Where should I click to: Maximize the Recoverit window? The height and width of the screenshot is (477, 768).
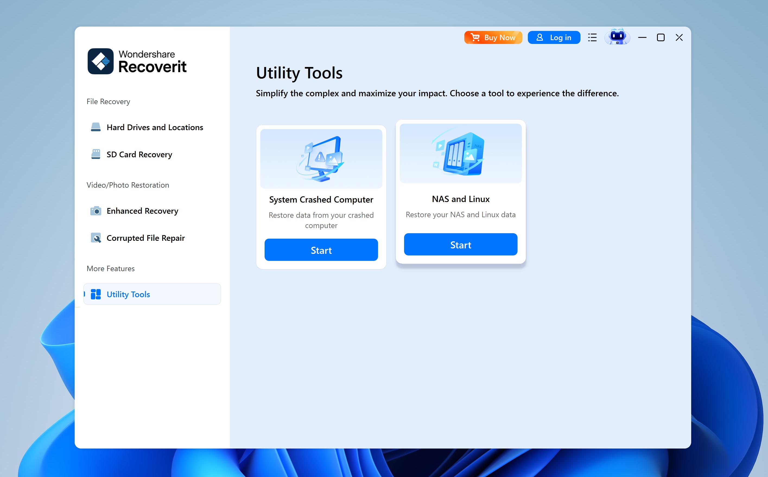[x=661, y=37]
